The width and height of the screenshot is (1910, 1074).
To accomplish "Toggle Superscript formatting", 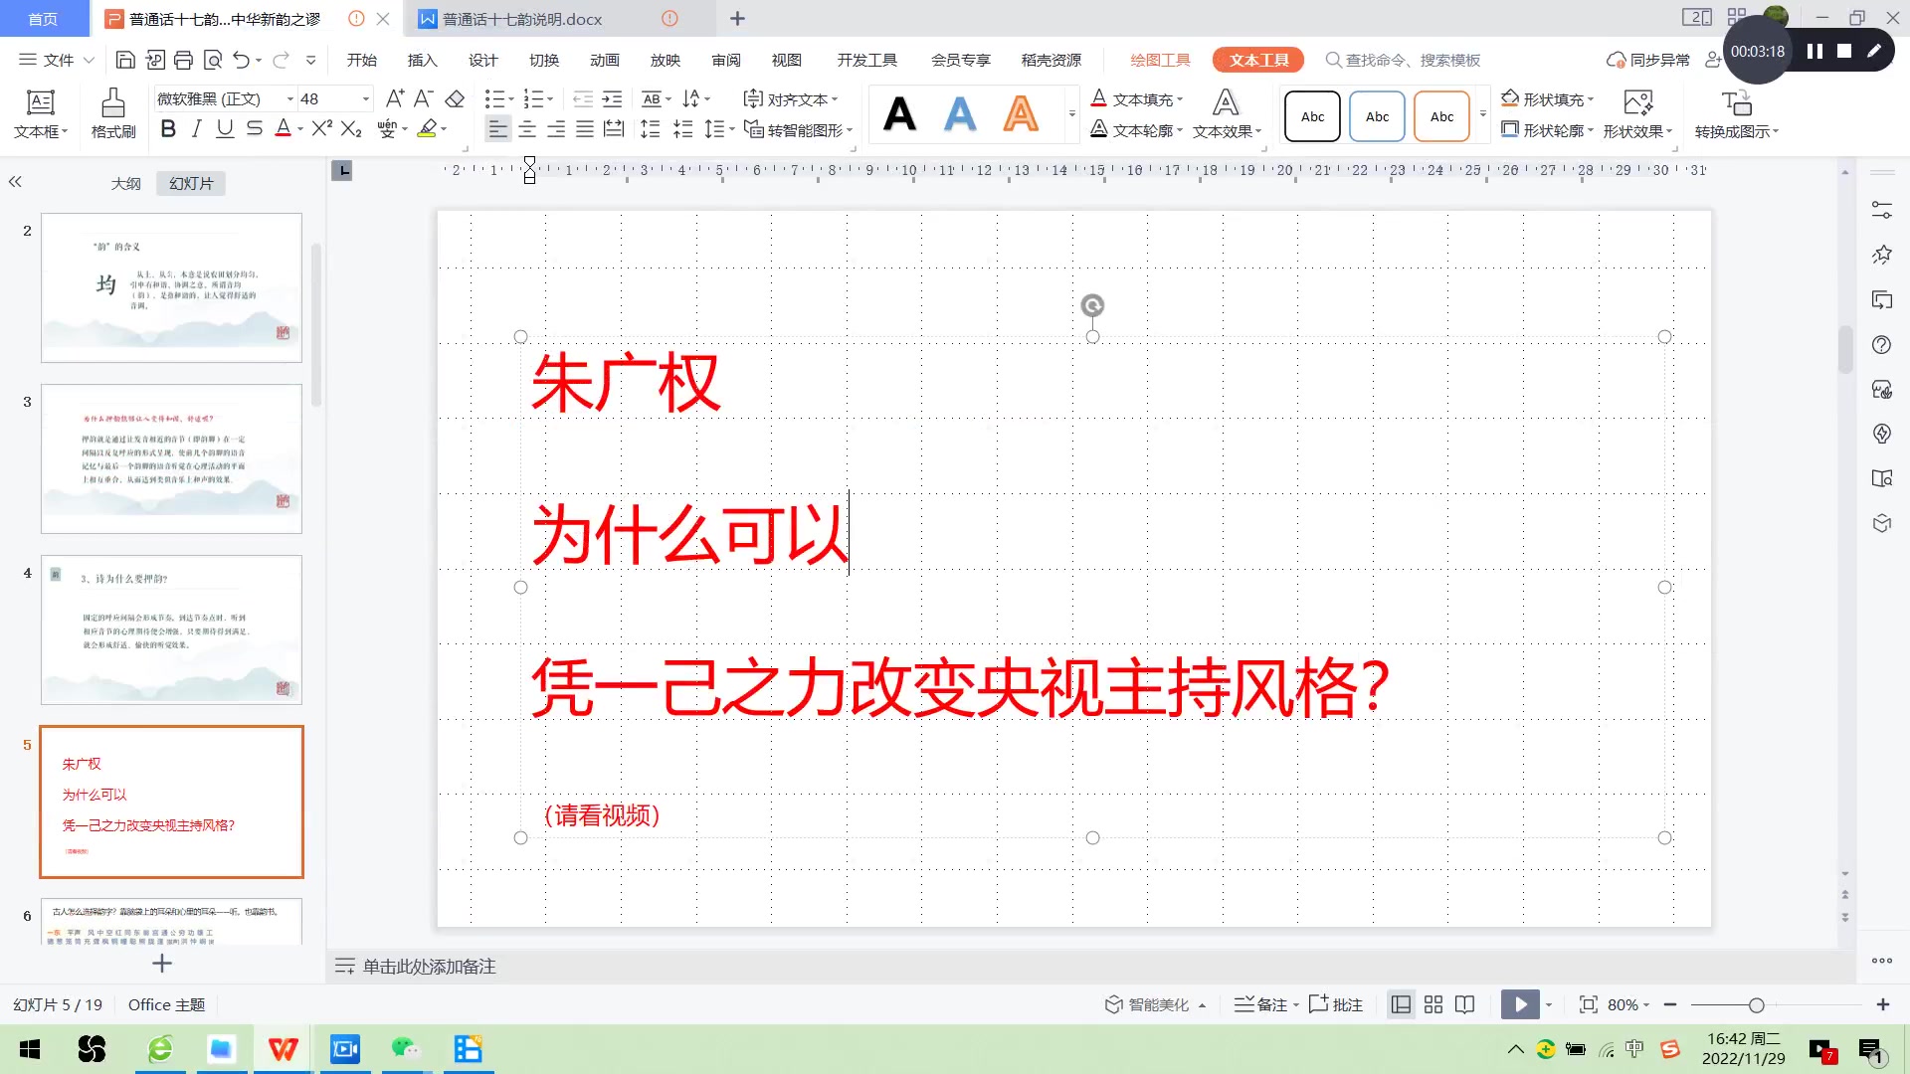I will click(321, 128).
